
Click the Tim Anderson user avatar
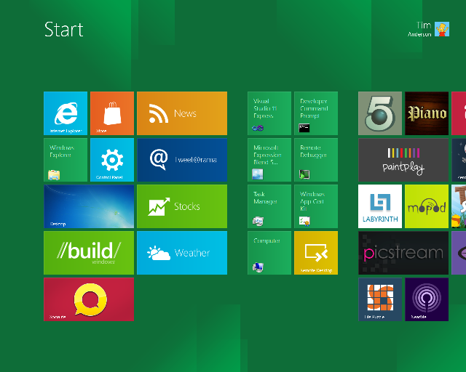pos(442,29)
